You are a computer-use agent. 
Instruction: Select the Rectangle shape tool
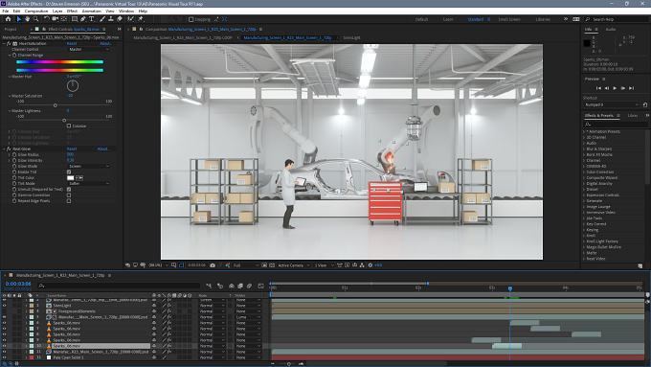[75, 19]
